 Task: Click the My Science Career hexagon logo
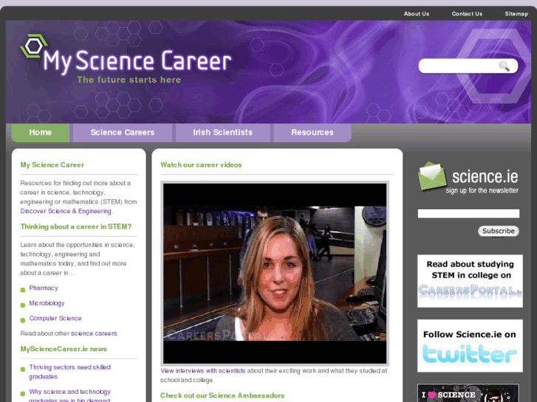[x=33, y=46]
